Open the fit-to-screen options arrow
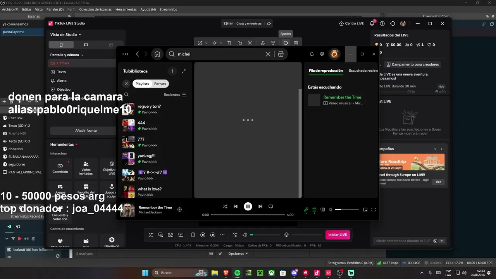This screenshot has height=279, width=496. [x=206, y=43]
